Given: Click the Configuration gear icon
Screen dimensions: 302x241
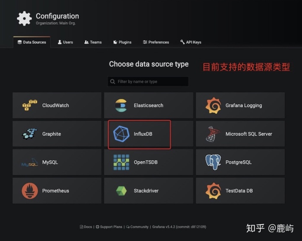Looking at the screenshot, I should [24, 18].
